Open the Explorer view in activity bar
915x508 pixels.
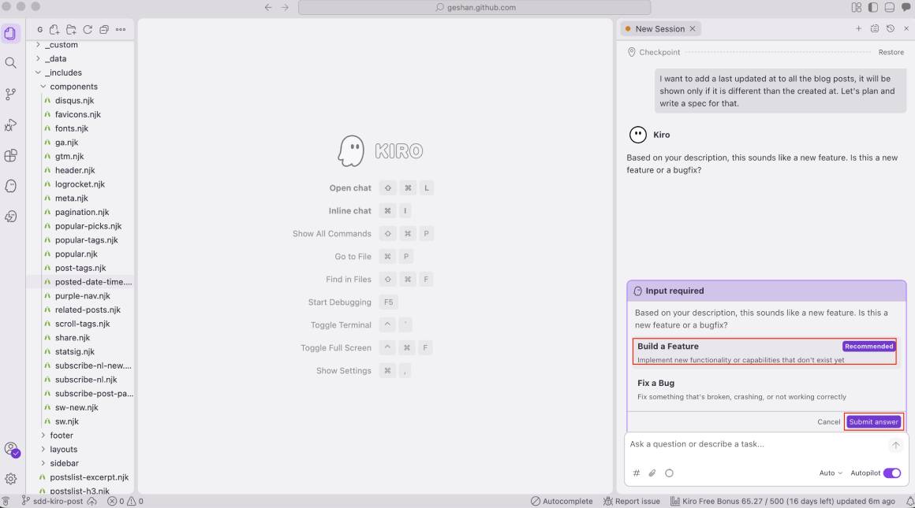(10, 33)
